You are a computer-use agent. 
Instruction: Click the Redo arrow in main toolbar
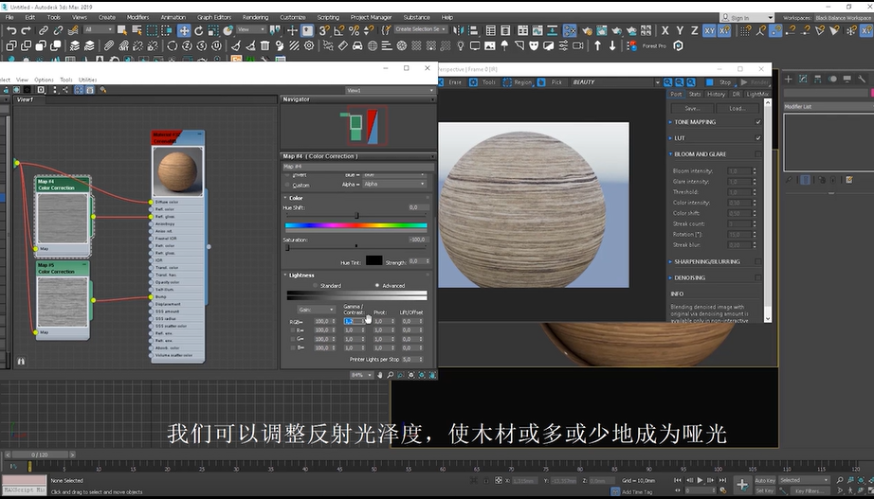point(26,30)
